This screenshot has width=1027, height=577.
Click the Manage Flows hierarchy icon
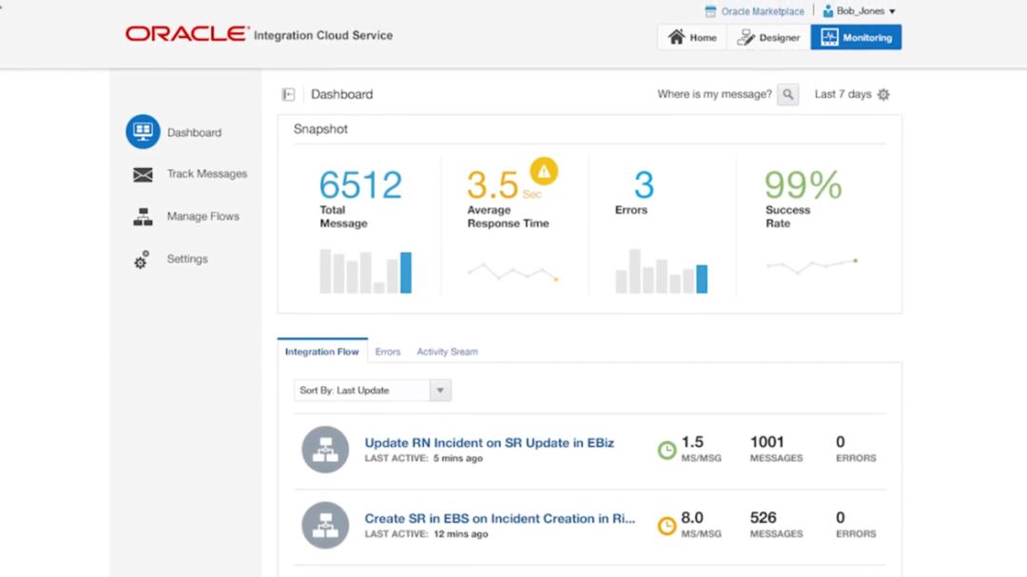click(143, 217)
